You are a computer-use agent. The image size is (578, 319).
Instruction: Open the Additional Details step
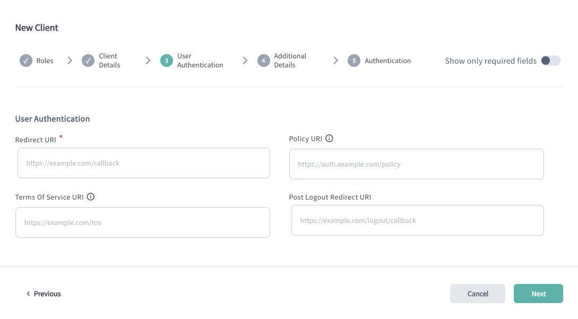(x=290, y=61)
